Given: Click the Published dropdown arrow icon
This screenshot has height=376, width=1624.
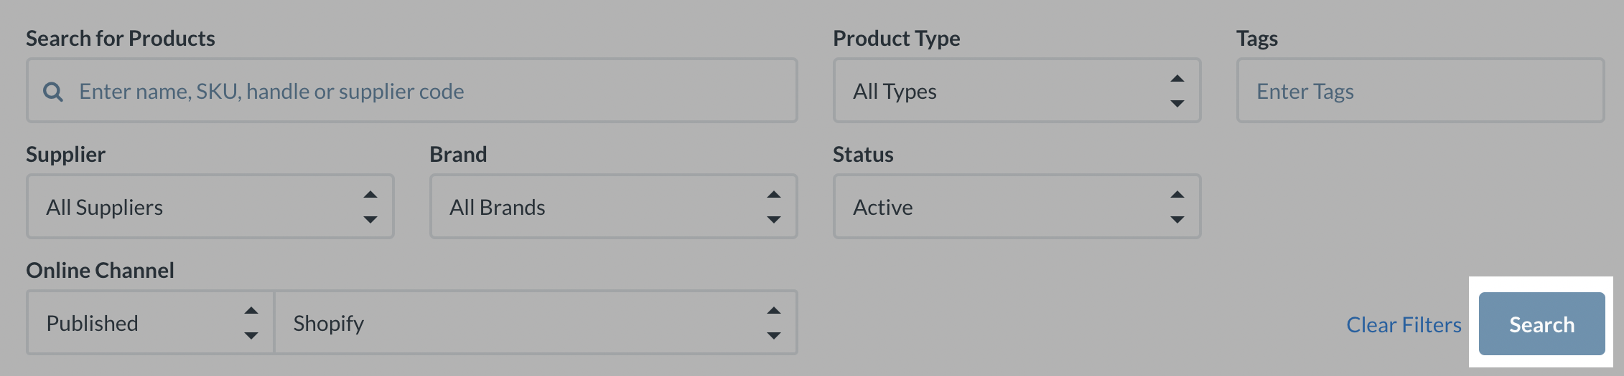Looking at the screenshot, I should pos(251,324).
